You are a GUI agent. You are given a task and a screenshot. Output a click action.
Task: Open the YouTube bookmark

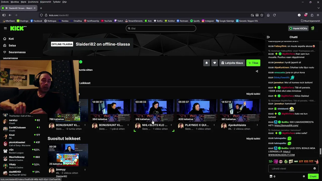106,21
